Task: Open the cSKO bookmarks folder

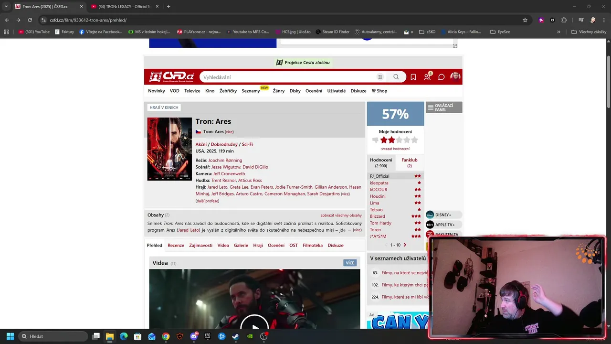Action: pos(427,32)
